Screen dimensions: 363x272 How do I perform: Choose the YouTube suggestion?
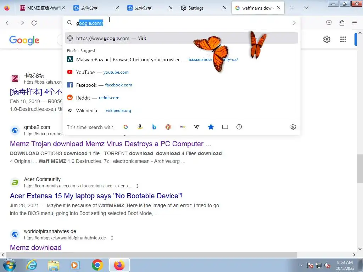pyautogui.click(x=181, y=72)
